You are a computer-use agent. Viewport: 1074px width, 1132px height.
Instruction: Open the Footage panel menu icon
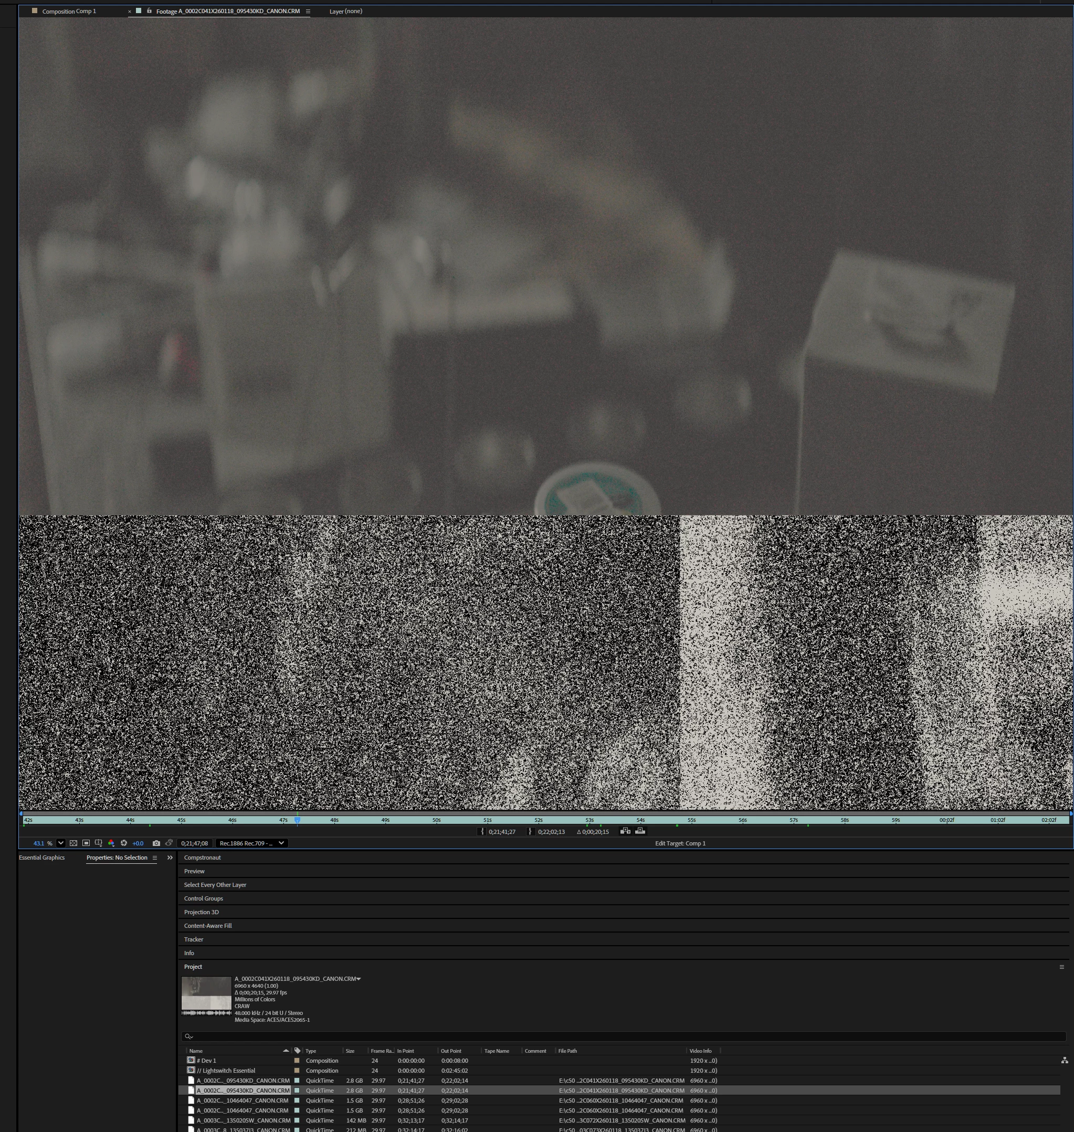click(x=308, y=11)
